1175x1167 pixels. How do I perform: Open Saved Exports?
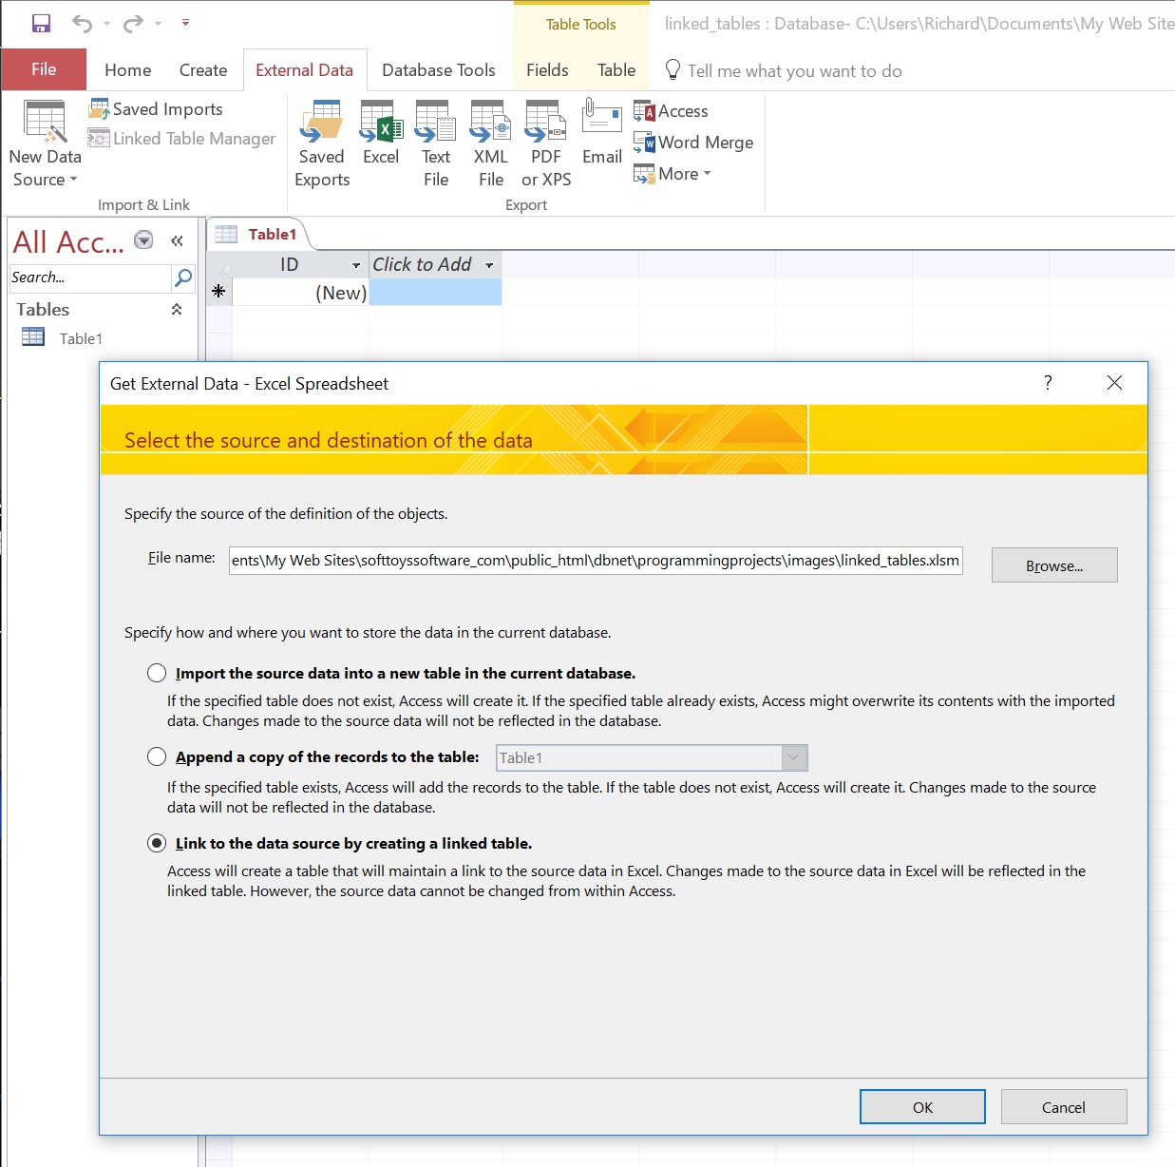click(x=322, y=143)
